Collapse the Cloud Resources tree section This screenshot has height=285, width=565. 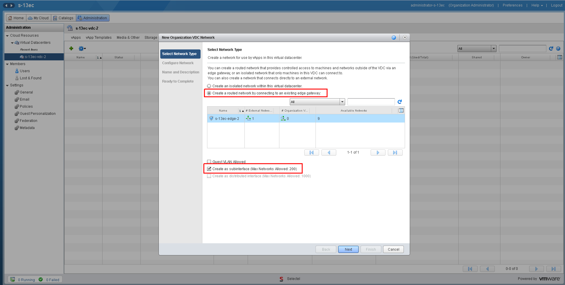coord(7,35)
